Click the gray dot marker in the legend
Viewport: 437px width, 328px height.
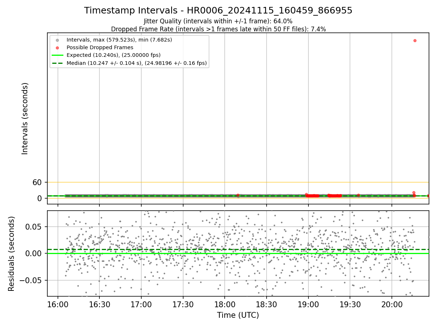57,40
